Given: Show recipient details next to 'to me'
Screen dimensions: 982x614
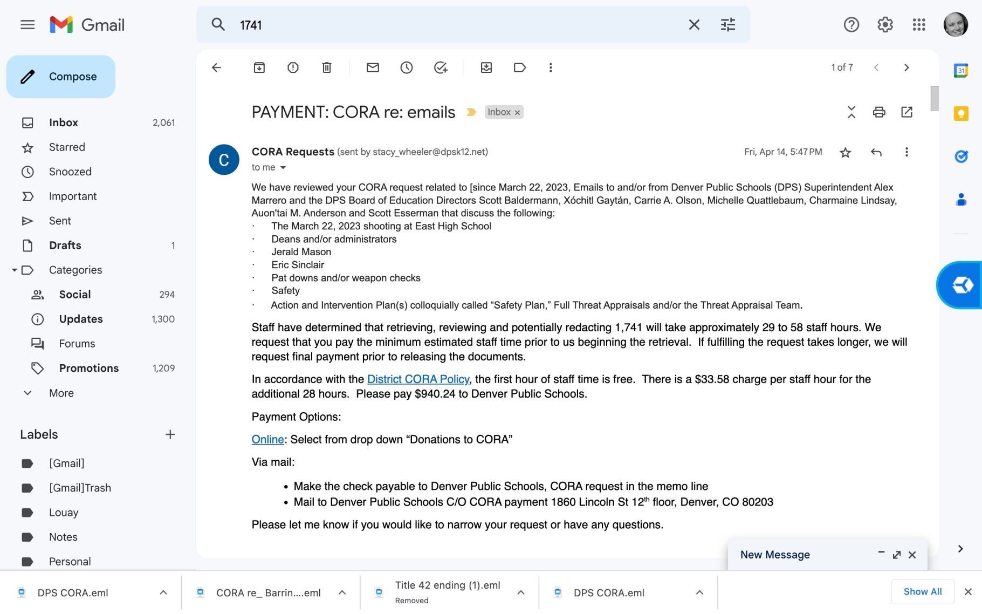Looking at the screenshot, I should click(x=283, y=168).
